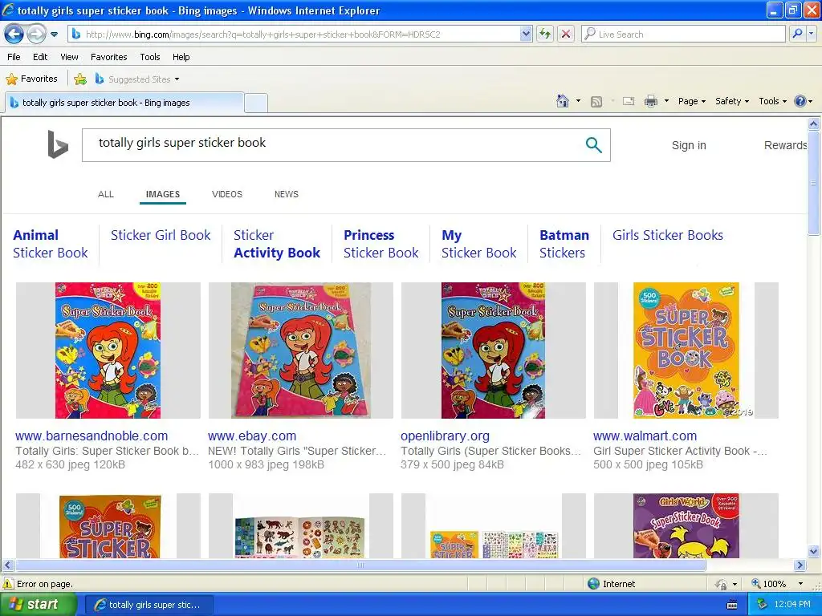This screenshot has width=822, height=616.
Task: Click the vertical scrollbar up arrow
Action: tap(814, 124)
